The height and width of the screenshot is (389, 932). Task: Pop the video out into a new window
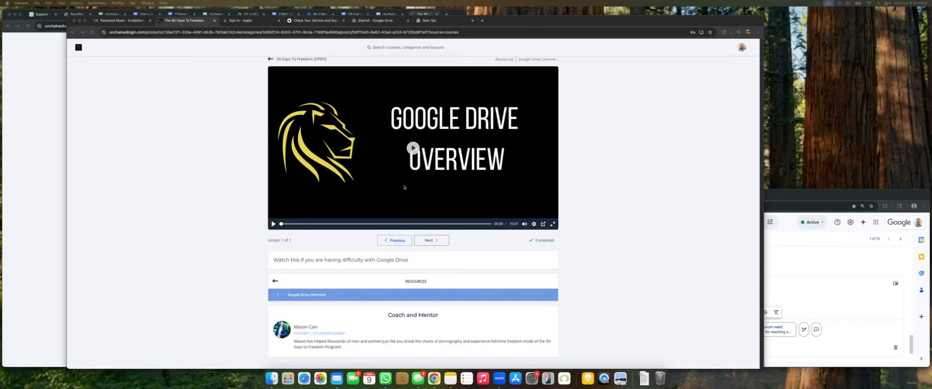point(543,224)
